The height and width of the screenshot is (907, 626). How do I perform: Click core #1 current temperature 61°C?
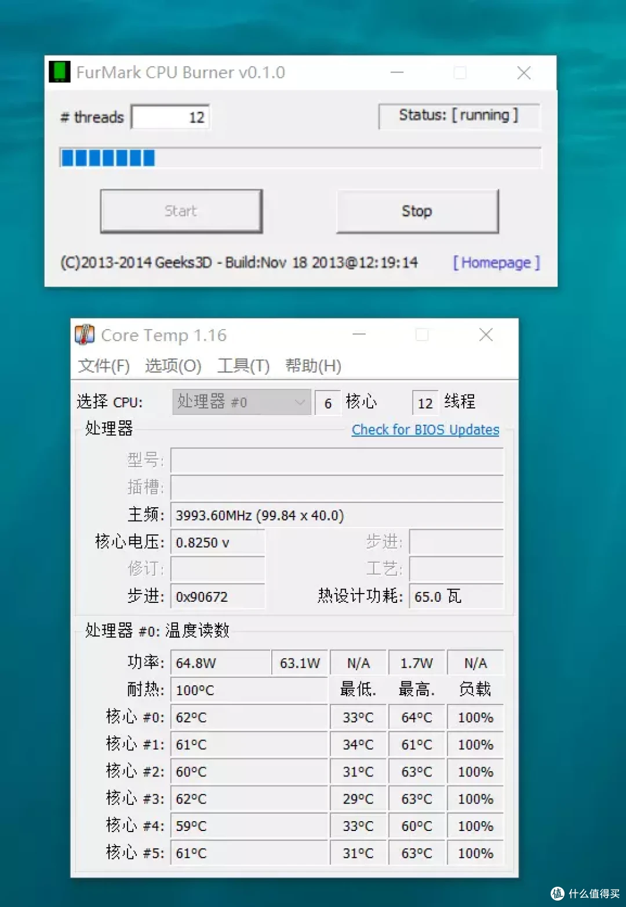[x=249, y=745]
